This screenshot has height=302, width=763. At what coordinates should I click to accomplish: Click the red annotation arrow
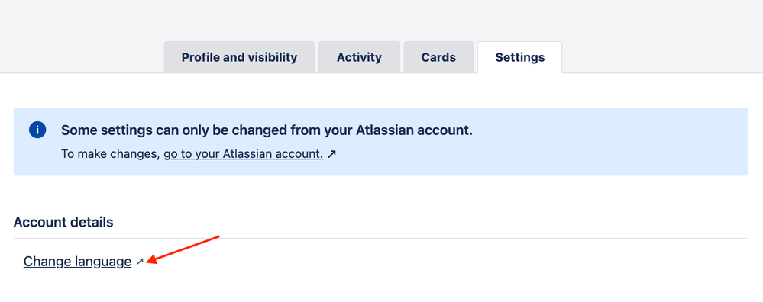click(x=183, y=249)
